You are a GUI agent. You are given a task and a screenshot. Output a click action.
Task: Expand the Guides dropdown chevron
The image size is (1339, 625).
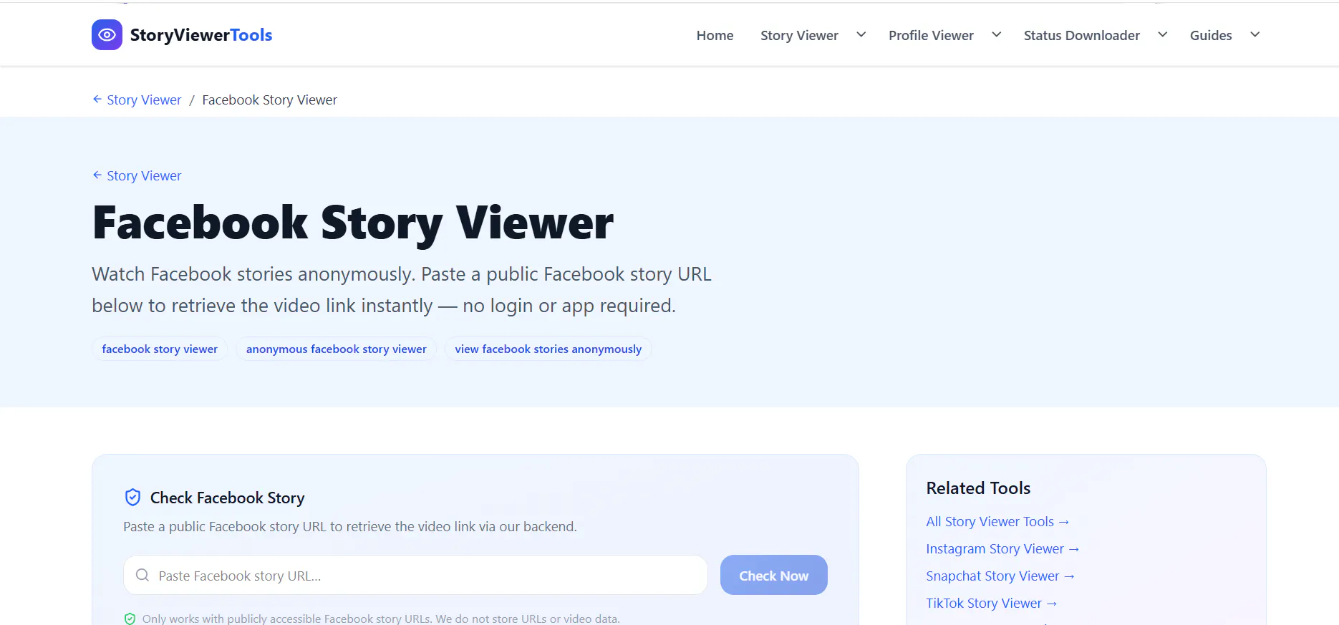click(1255, 34)
